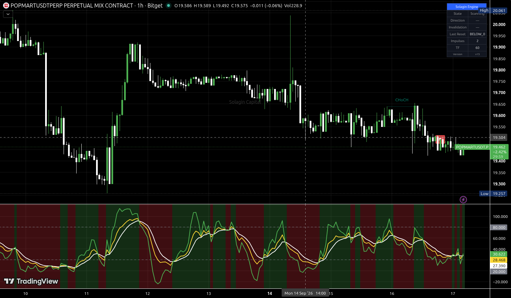Click the Pop Mart symbol logo icon
The image size is (511, 298).
click(x=6, y=5)
